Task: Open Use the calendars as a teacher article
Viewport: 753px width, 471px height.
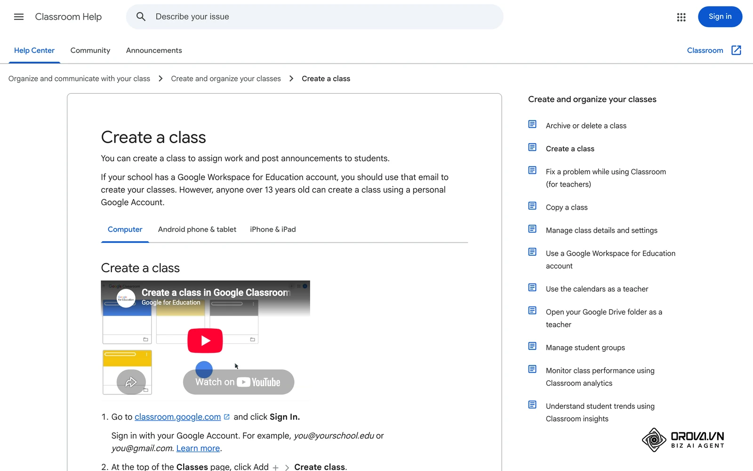Action: [597, 289]
